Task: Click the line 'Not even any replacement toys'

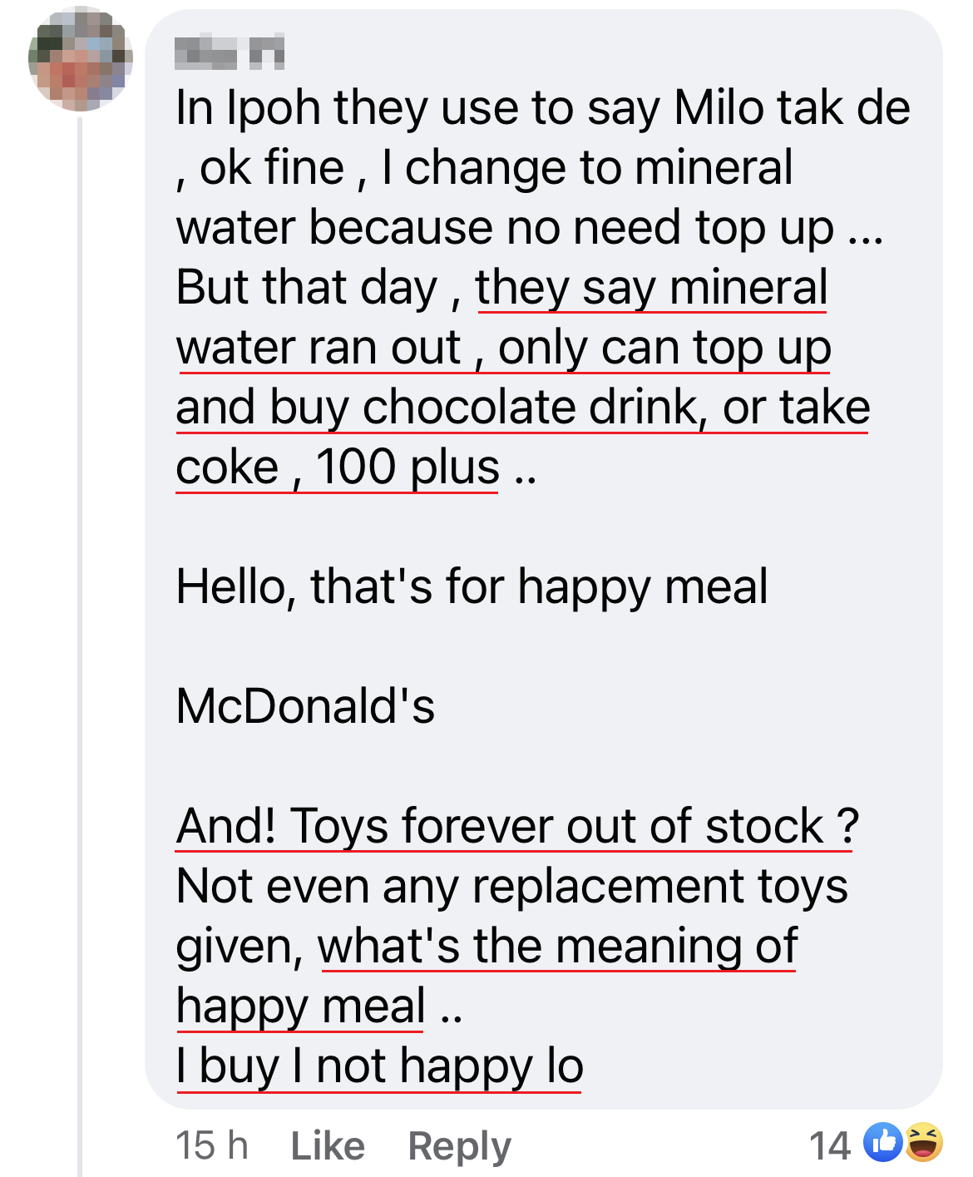Action: (511, 886)
